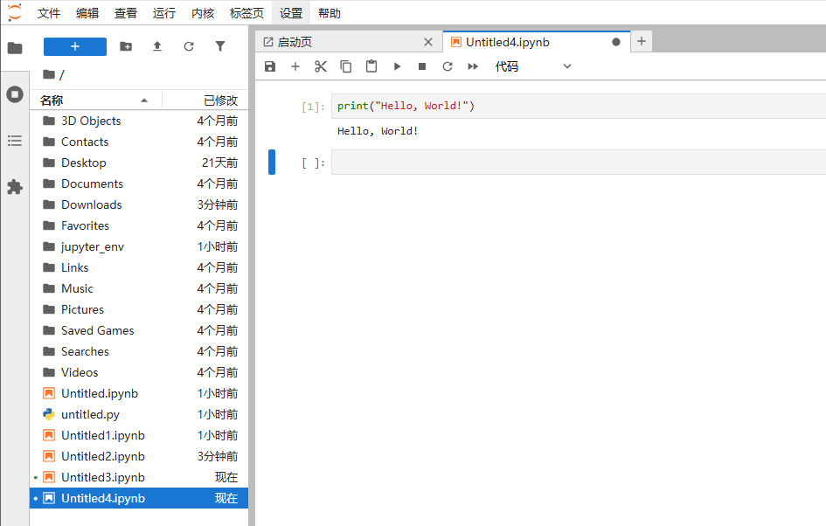
Task: Open the 运行 menu
Action: pyautogui.click(x=164, y=13)
